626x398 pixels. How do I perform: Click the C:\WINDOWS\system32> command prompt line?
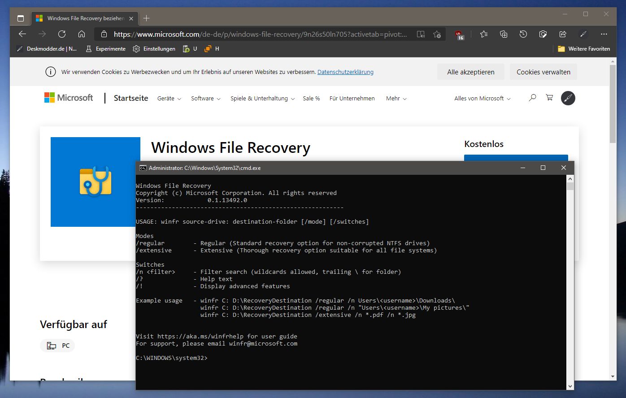pyautogui.click(x=172, y=358)
